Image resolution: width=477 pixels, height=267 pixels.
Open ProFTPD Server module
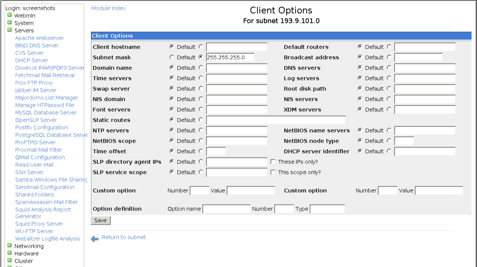[35, 143]
